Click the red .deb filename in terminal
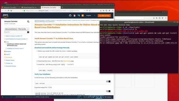Image resolution: width=179 pixels, height=101 pixels. pos(124,31)
